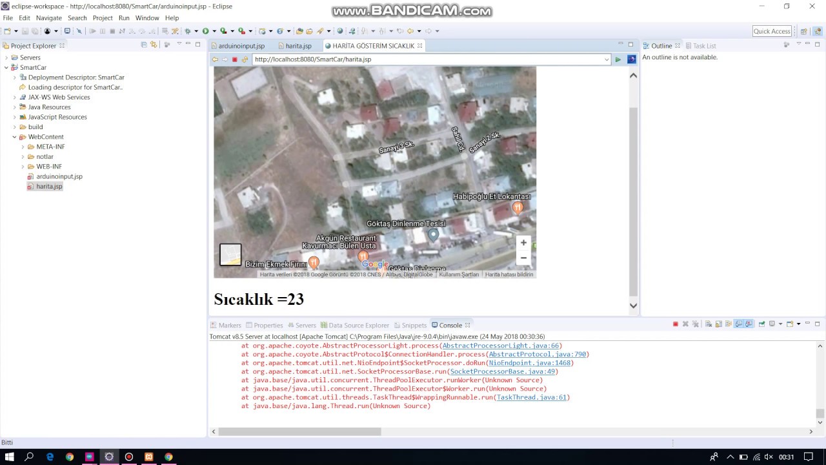Open NioEndpoint.java:1468 stack trace link
This screenshot has width=826, height=465.
tap(529, 363)
